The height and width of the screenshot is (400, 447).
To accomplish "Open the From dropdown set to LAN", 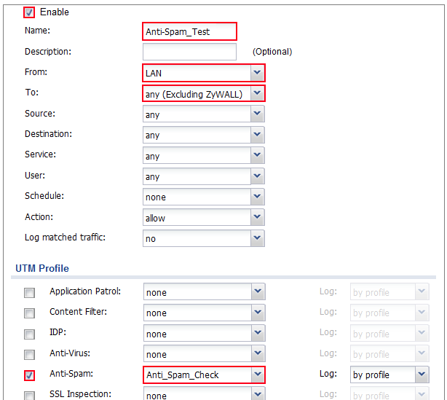I will pos(203,73).
